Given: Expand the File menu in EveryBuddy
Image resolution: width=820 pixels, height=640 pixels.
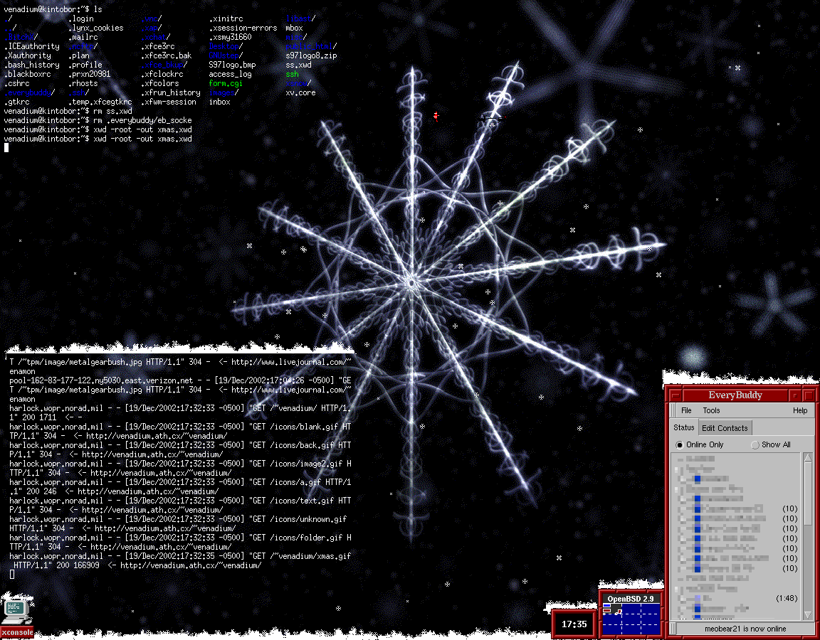Looking at the screenshot, I should [687, 410].
